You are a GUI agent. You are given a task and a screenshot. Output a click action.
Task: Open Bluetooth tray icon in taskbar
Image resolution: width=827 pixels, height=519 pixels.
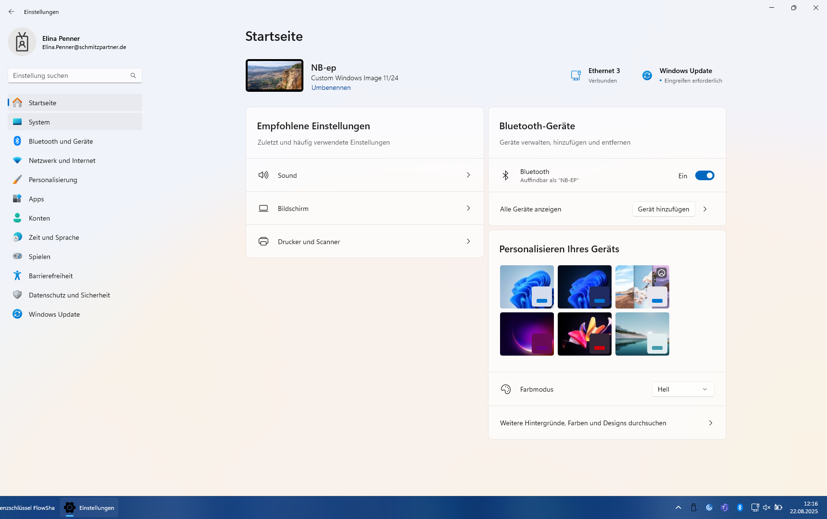click(x=740, y=507)
